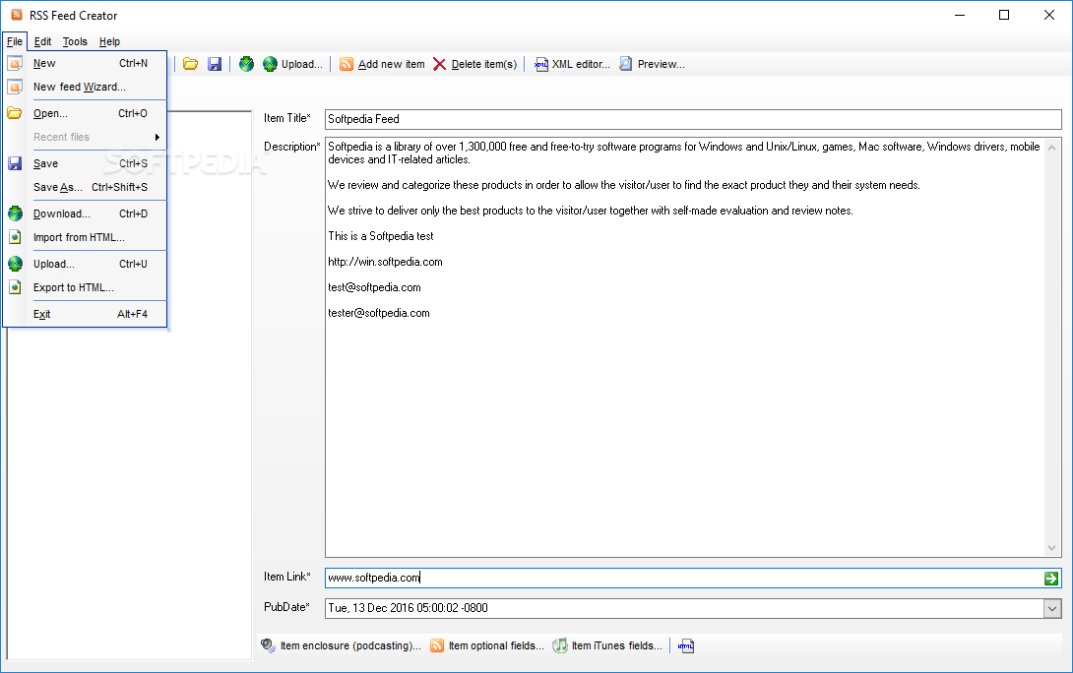Click the Download globe icon in menu
This screenshot has height=673, width=1073.
pyautogui.click(x=15, y=214)
